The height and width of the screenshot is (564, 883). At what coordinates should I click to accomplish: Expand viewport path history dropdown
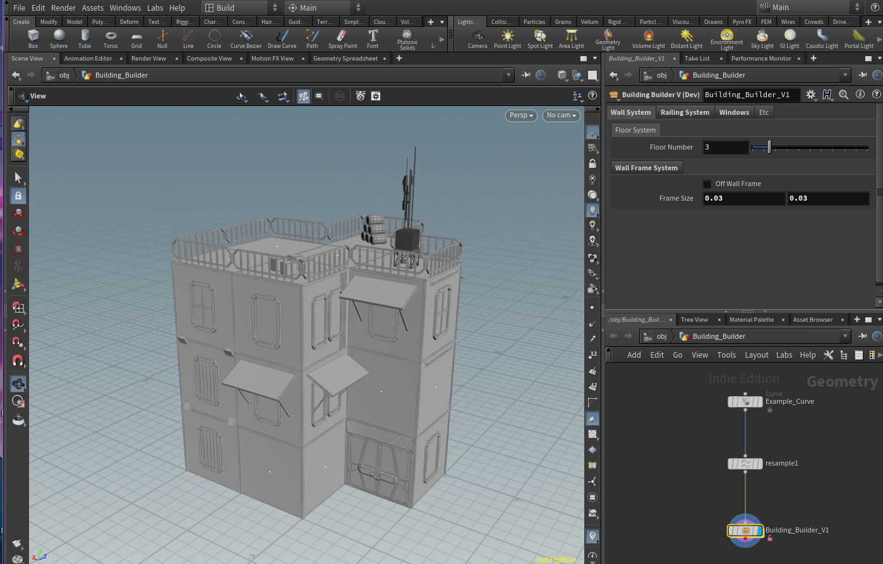pyautogui.click(x=508, y=75)
